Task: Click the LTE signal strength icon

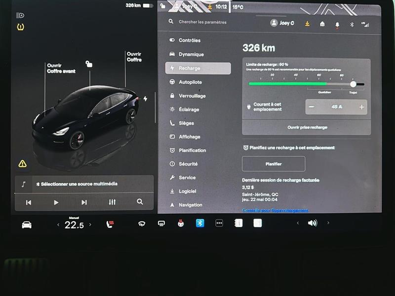Action: click(365, 24)
